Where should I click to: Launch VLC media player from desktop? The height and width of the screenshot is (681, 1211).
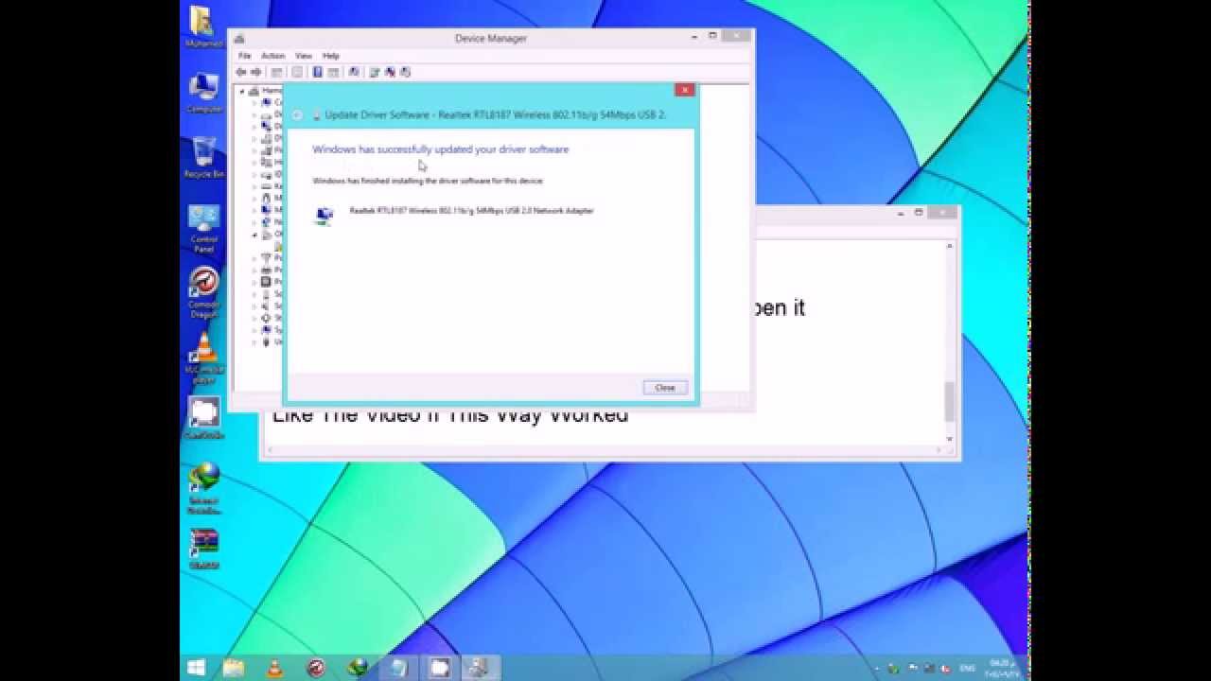tap(203, 357)
